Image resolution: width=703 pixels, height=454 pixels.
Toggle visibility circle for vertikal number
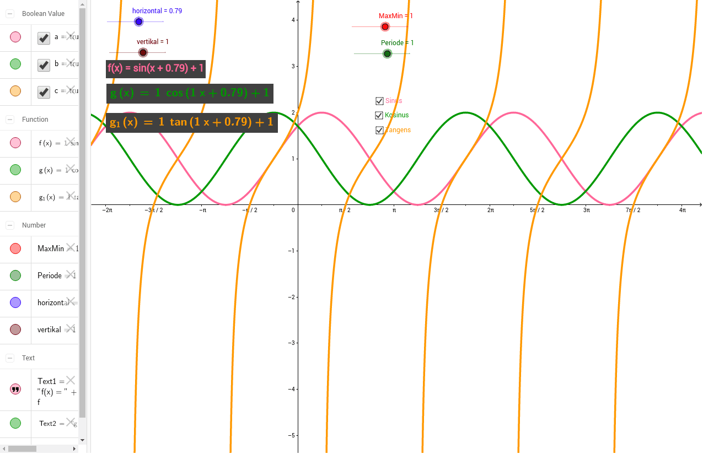pyautogui.click(x=15, y=329)
